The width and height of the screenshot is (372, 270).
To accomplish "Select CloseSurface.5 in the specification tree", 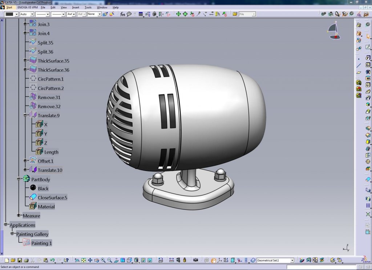I will tap(52, 197).
